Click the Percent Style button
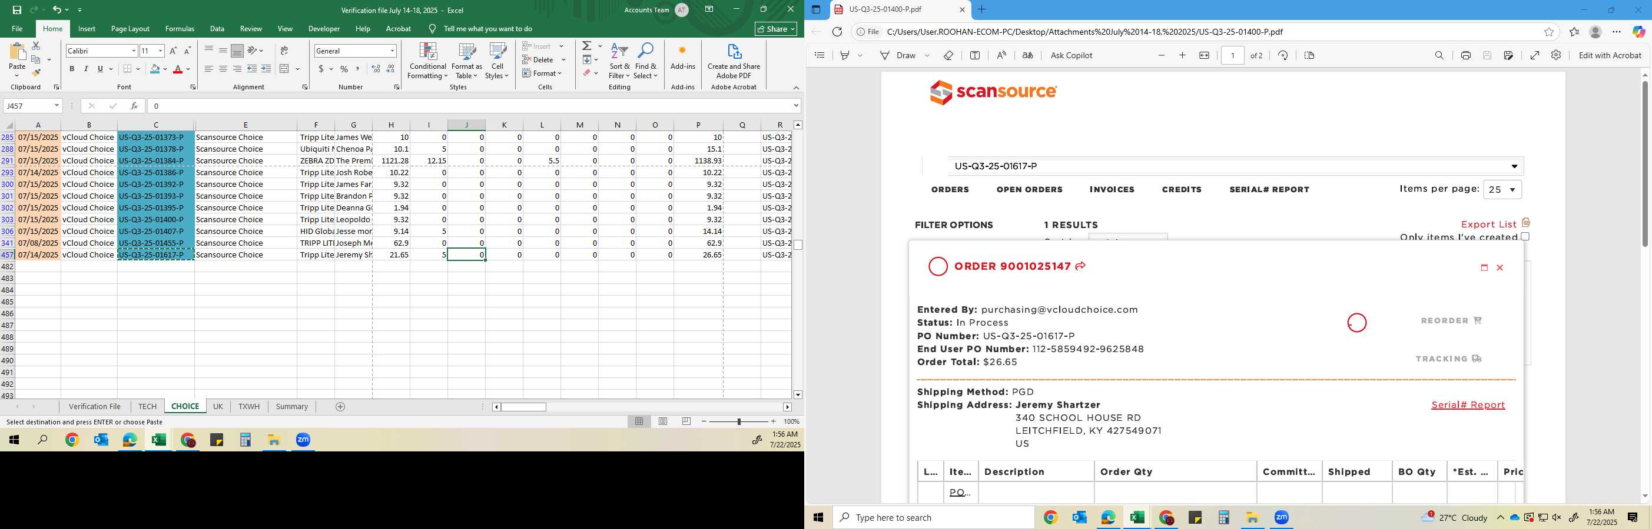This screenshot has height=529, width=1652. pyautogui.click(x=344, y=69)
